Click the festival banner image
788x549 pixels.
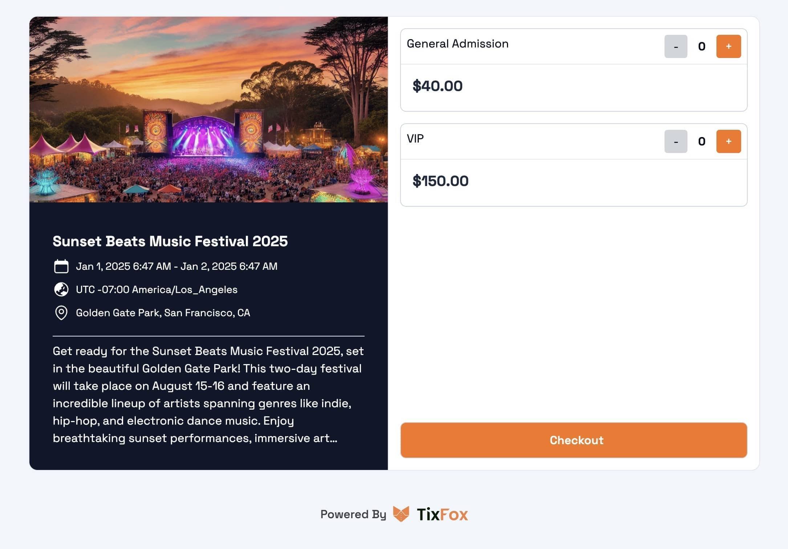tap(208, 109)
